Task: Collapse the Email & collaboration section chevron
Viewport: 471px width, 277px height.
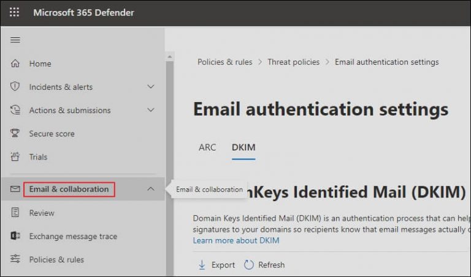Action: coord(151,189)
